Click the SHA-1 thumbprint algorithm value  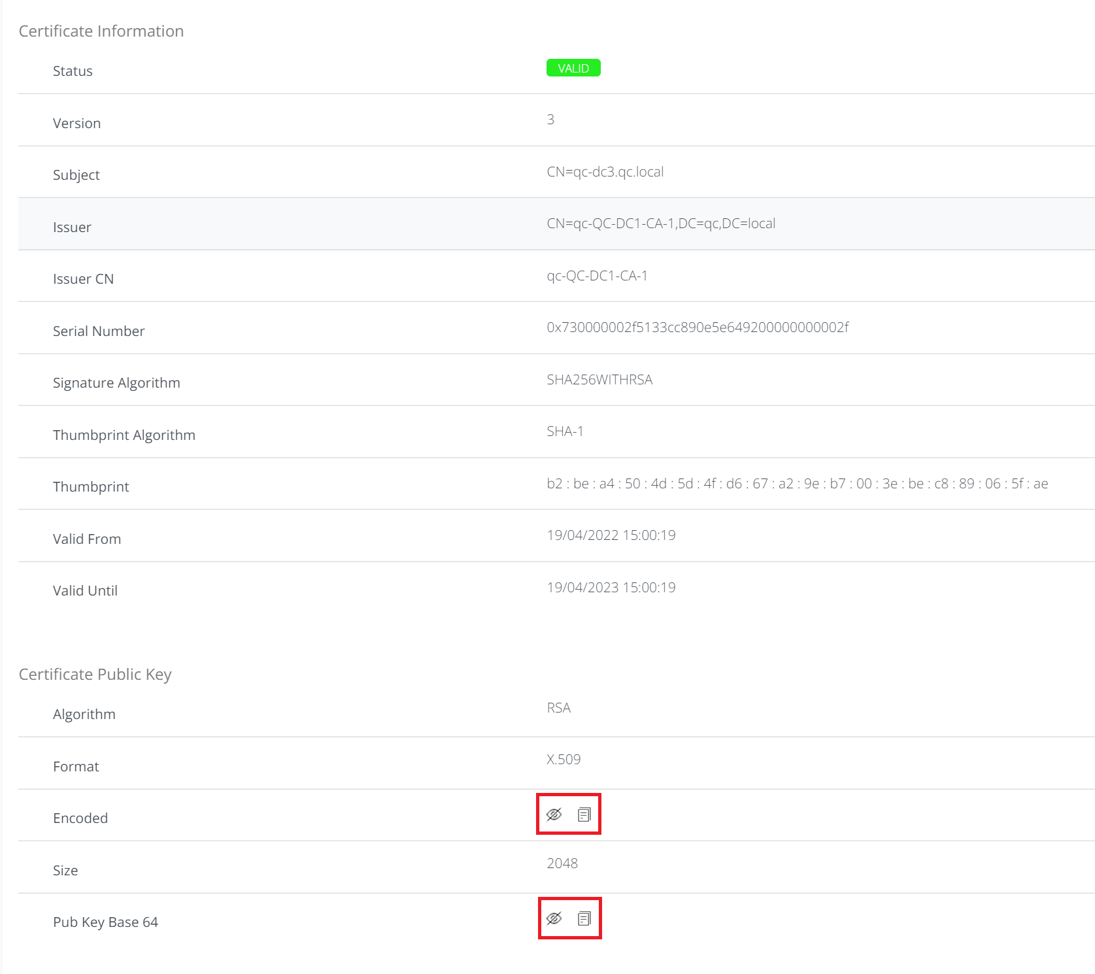(x=565, y=431)
